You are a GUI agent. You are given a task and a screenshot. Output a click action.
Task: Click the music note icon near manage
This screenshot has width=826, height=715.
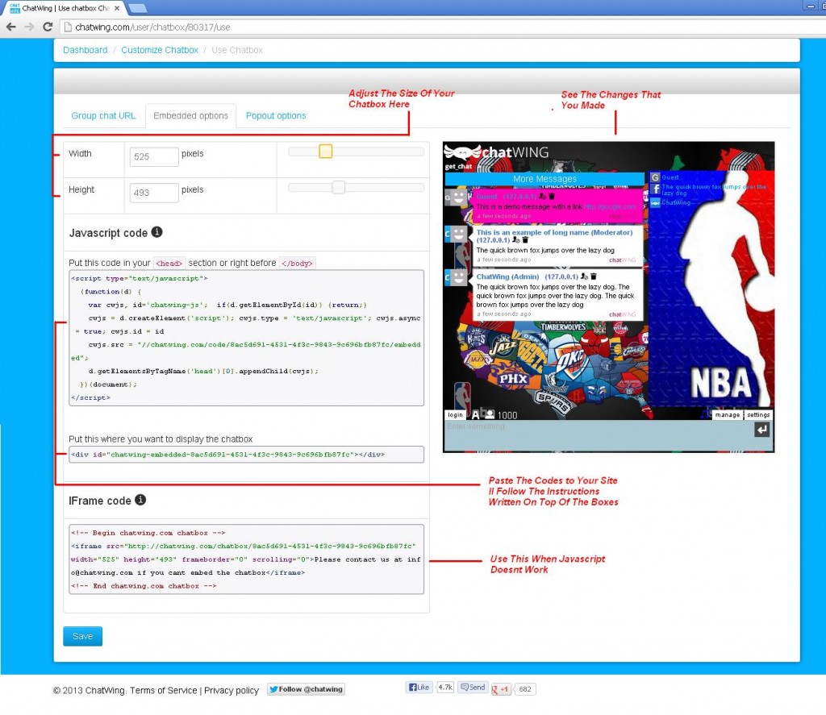coord(706,414)
